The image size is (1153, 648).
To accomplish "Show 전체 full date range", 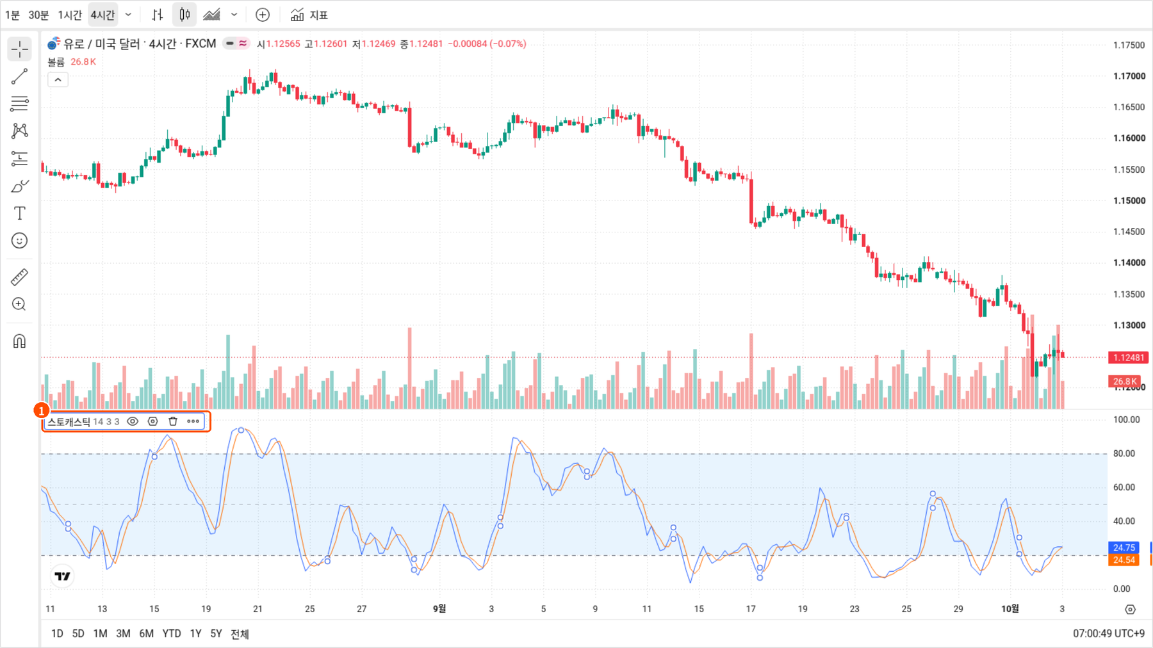I will tap(240, 633).
